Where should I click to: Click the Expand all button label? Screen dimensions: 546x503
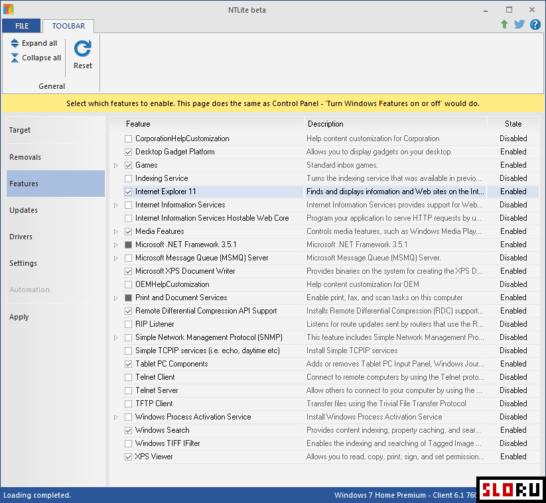tap(39, 43)
